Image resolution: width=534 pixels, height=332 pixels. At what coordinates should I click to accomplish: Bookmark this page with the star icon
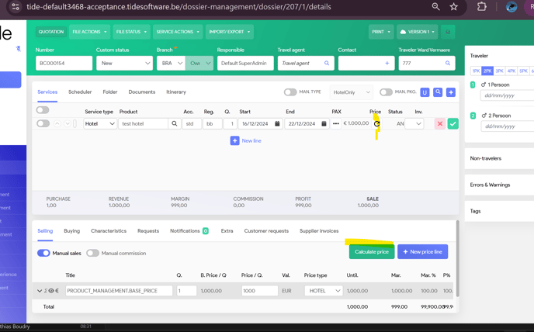point(454,7)
